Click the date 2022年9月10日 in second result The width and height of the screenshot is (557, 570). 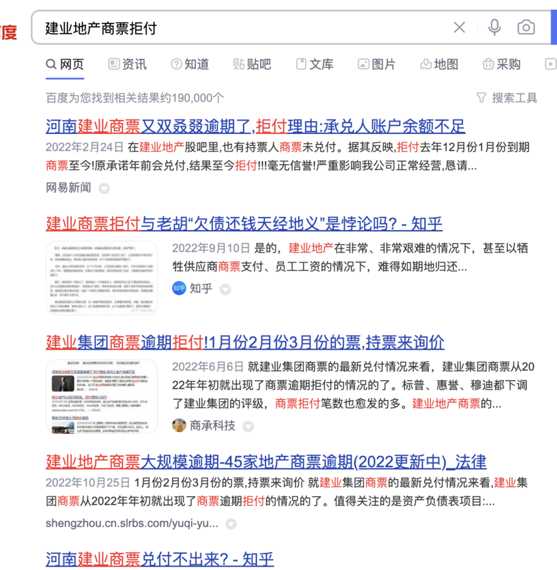coord(211,248)
